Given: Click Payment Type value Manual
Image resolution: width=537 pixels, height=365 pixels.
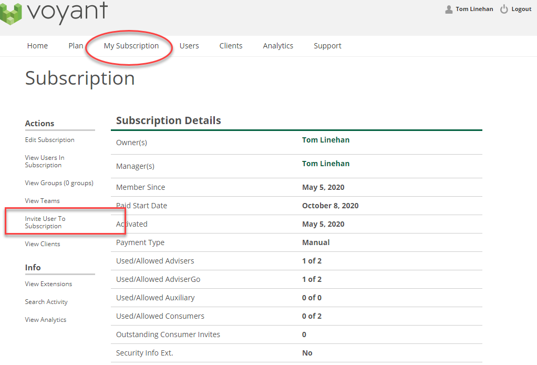Looking at the screenshot, I should pyautogui.click(x=316, y=242).
